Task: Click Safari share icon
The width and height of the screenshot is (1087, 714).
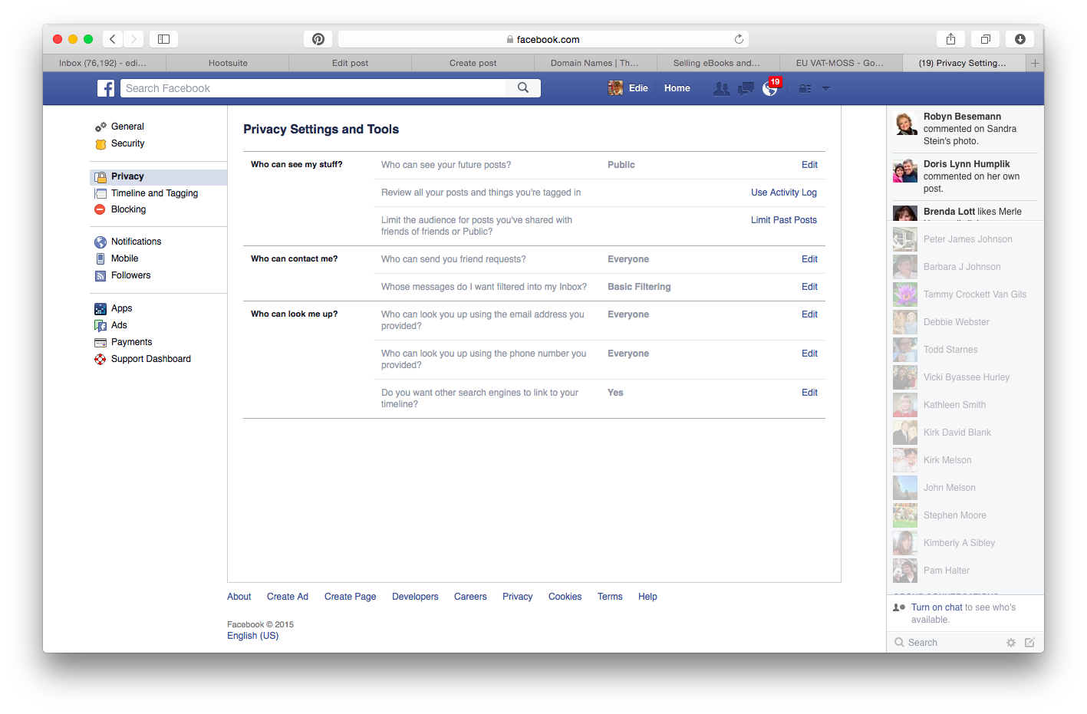Action: coord(950,39)
